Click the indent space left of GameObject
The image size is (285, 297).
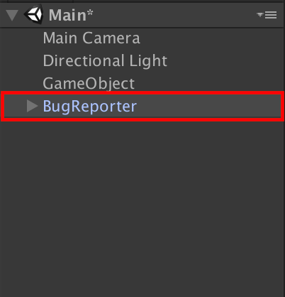[x=21, y=83]
